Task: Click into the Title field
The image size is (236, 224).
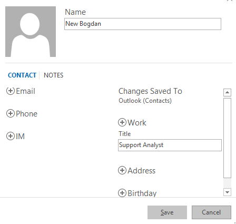Action: pos(170,145)
